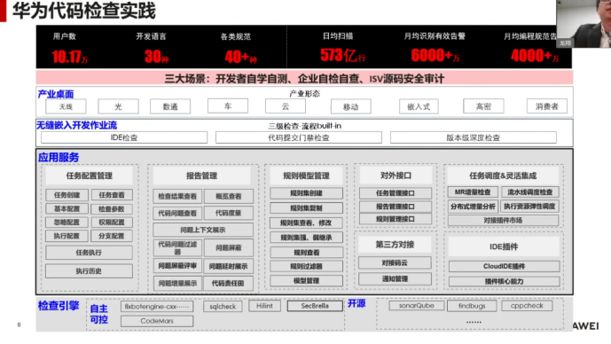Screen dimensions: 611x344
Task: Click the 'CloudIDE插件' box
Action: click(505, 266)
